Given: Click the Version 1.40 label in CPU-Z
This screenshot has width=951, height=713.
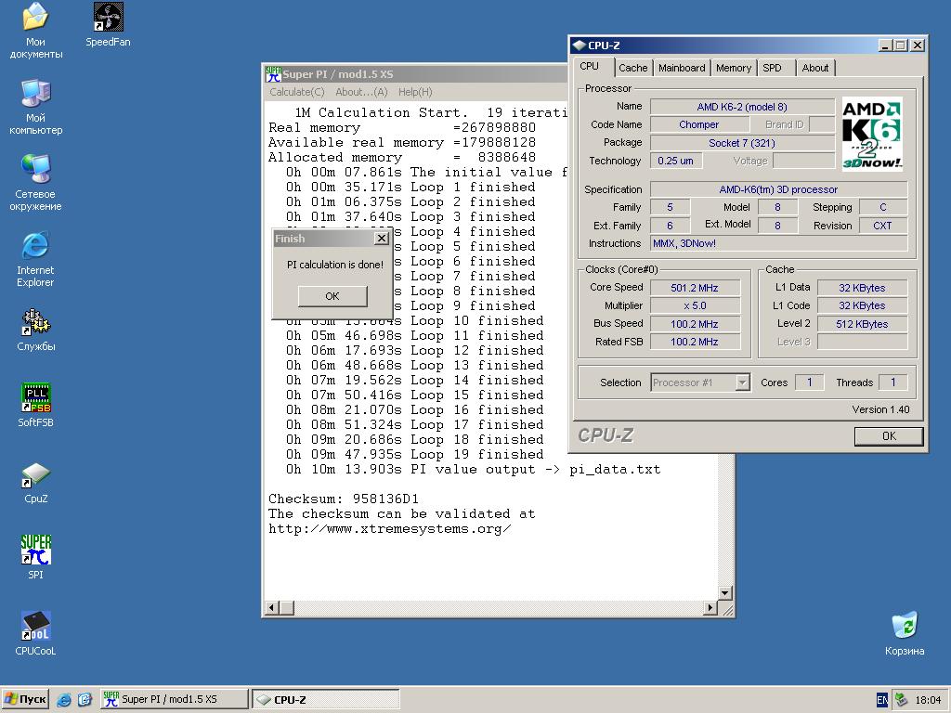Looking at the screenshot, I should [880, 409].
